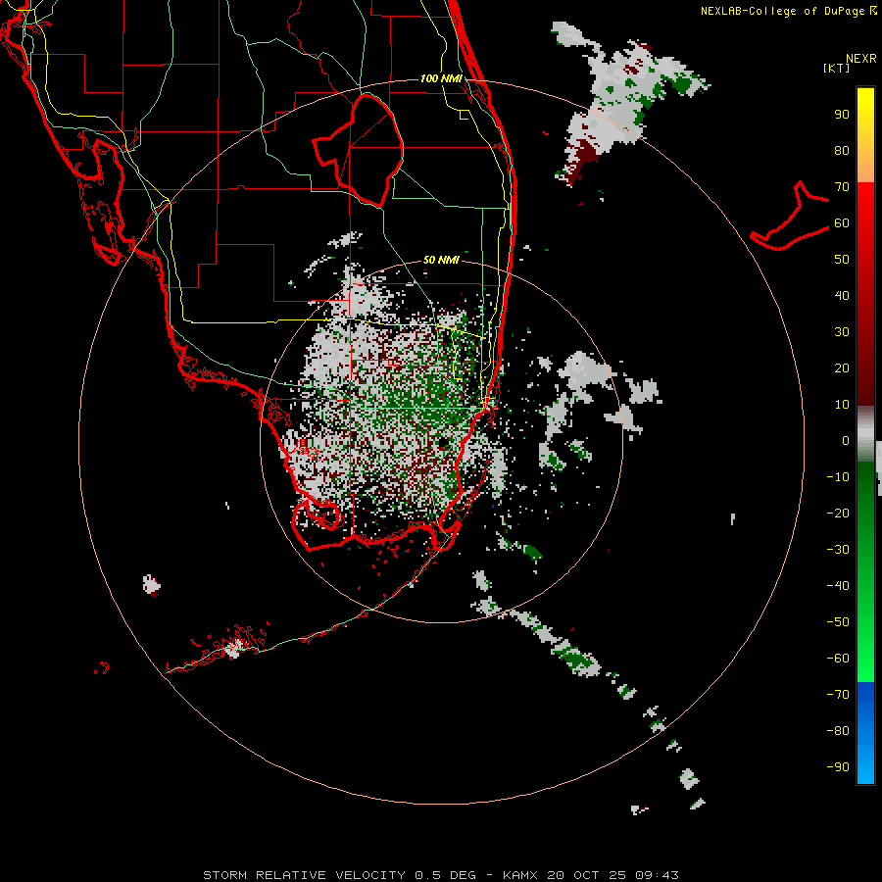Click the "-40" scale value
882x882 pixels.
tap(838, 586)
